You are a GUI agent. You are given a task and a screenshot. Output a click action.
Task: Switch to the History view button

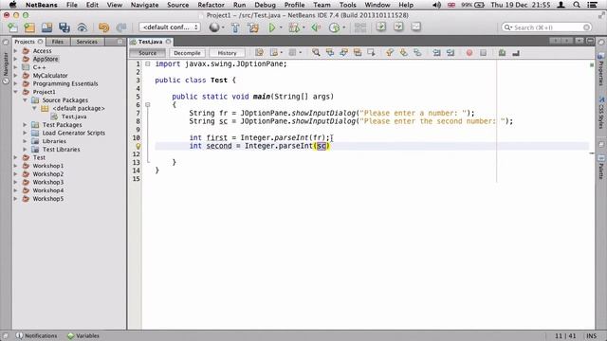[x=227, y=53]
